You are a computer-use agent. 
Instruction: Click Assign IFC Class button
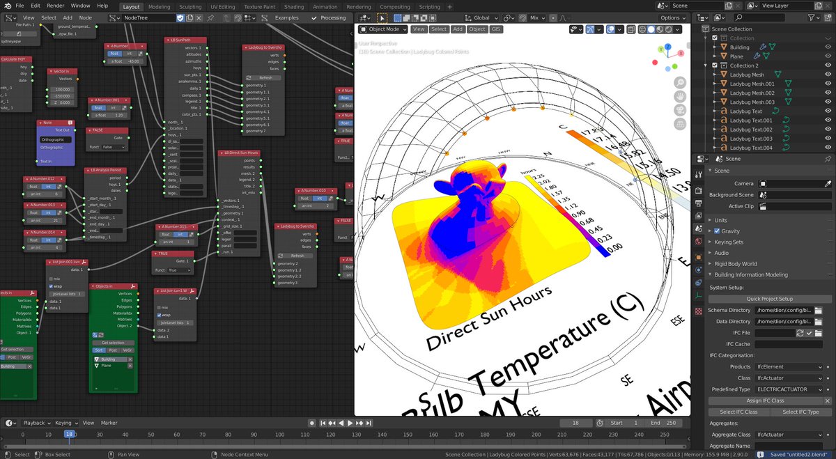coord(766,400)
